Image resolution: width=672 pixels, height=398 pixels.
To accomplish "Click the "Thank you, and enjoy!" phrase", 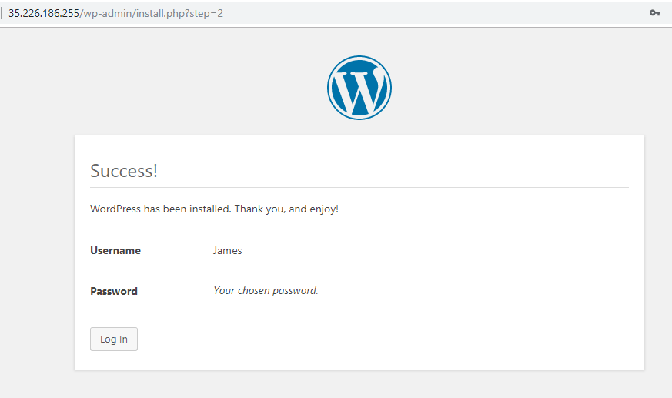I will coord(286,209).
